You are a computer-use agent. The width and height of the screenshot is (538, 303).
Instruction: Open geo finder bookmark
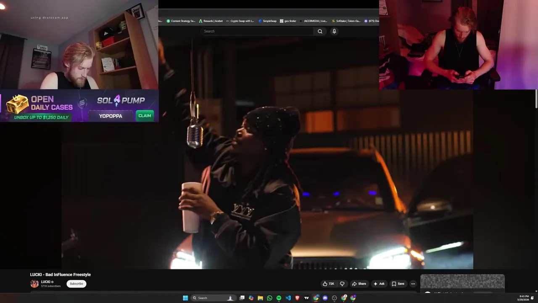288,21
